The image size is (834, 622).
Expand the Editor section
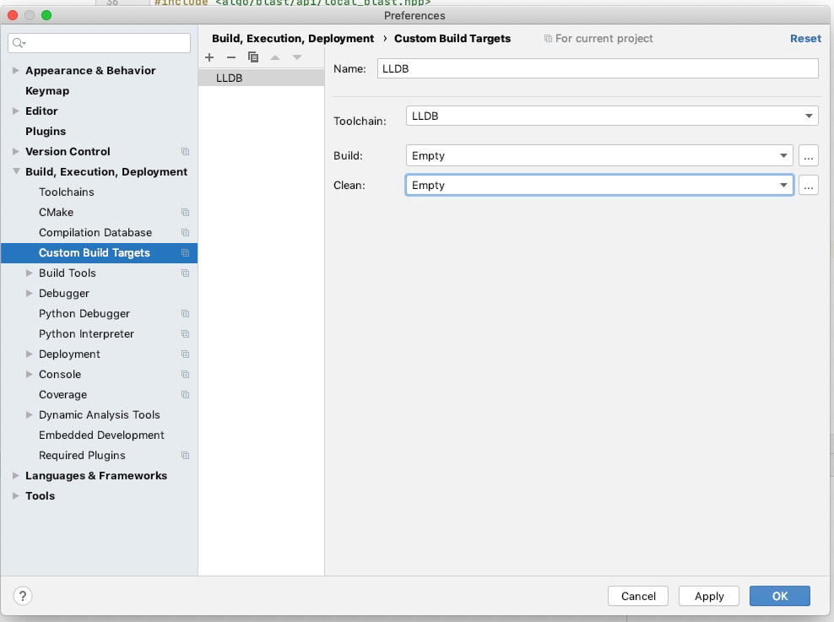(x=16, y=111)
